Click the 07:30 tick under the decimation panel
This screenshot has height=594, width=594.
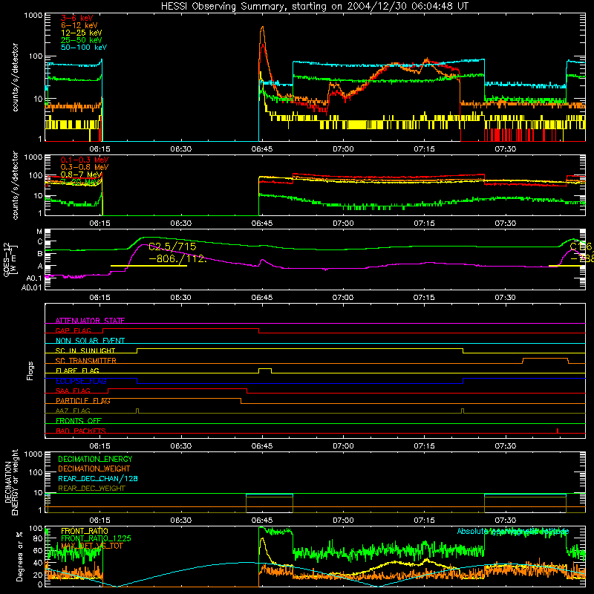click(x=506, y=520)
